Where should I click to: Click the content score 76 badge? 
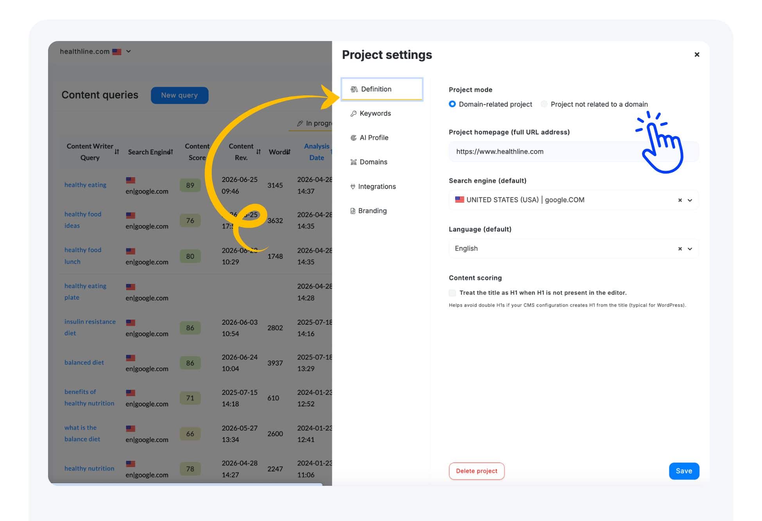(x=190, y=220)
